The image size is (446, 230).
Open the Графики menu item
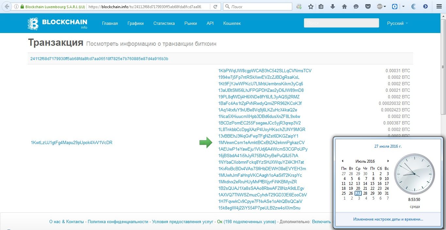click(135, 24)
